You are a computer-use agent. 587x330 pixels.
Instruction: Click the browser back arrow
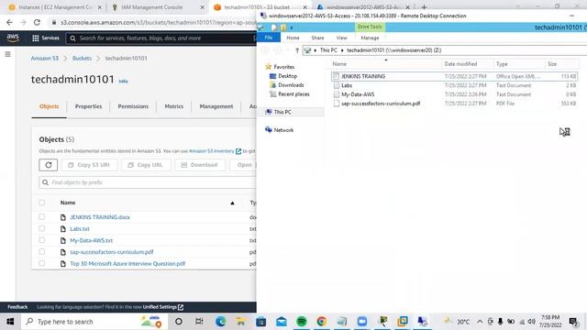tap(9, 22)
